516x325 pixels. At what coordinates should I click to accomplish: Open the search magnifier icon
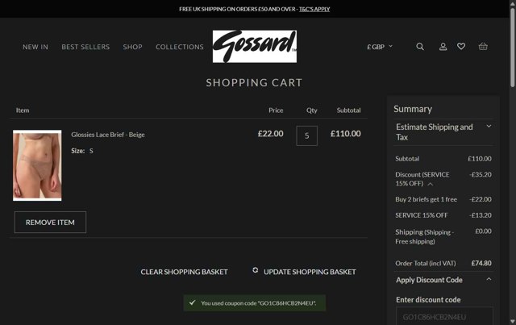click(x=420, y=47)
